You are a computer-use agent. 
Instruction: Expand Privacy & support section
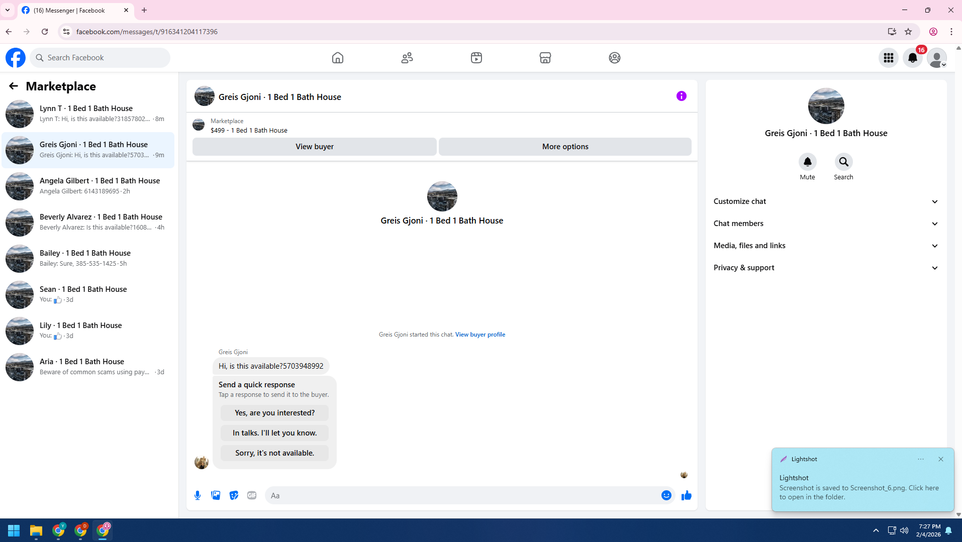pos(826,268)
